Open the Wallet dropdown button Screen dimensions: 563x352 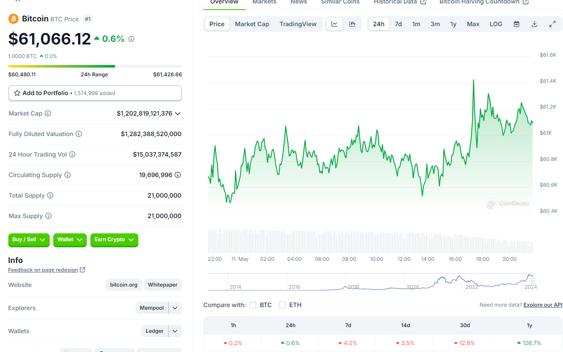(70, 239)
